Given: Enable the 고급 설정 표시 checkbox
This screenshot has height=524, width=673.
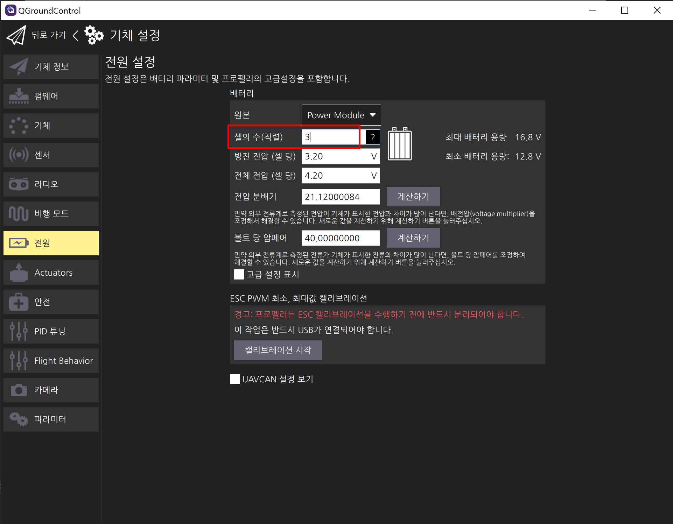Looking at the screenshot, I should [239, 275].
